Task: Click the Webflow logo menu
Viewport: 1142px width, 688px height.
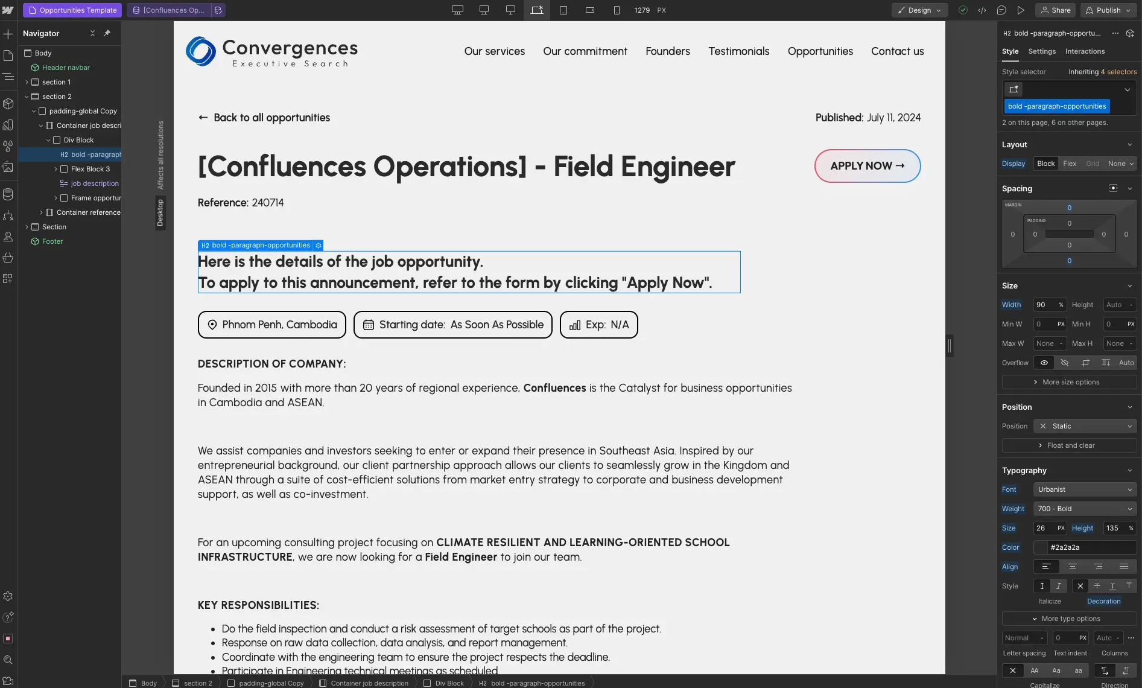Action: [8, 10]
